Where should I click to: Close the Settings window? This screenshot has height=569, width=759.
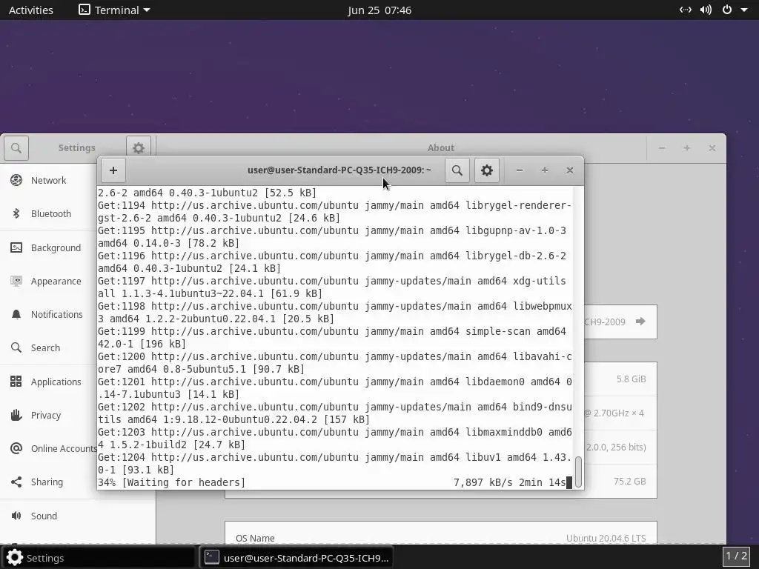tap(712, 148)
